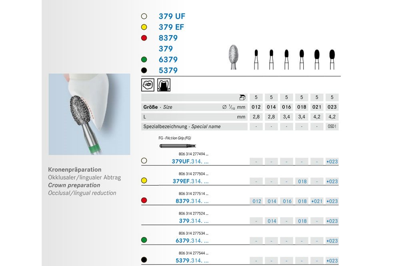Screen dimensions: 400x266
Task: Click the packaging unit box icon
Action: pyautogui.click(x=241, y=97)
